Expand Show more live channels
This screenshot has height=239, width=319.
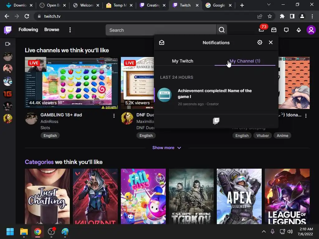tap(167, 148)
